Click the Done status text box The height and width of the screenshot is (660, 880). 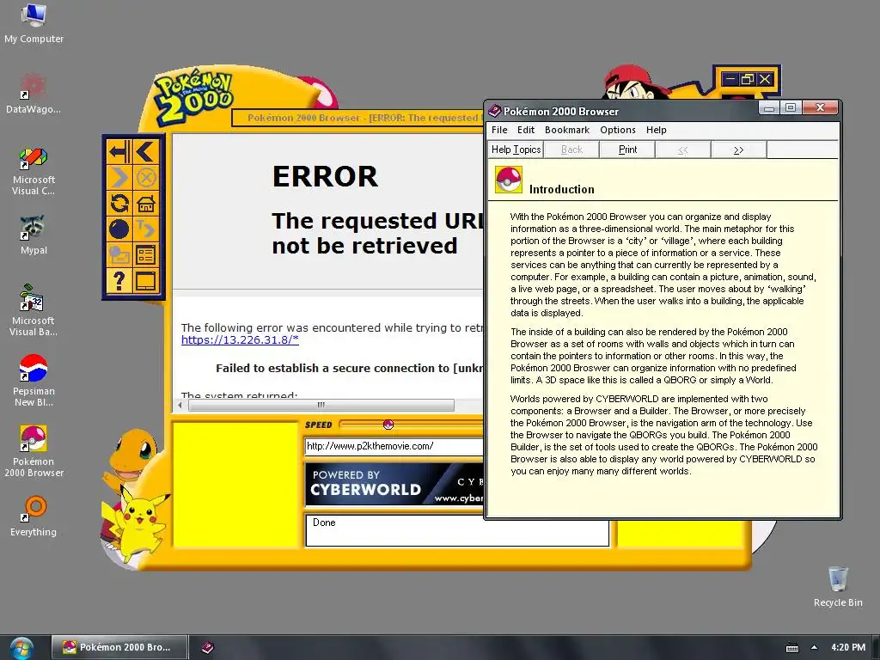point(457,529)
